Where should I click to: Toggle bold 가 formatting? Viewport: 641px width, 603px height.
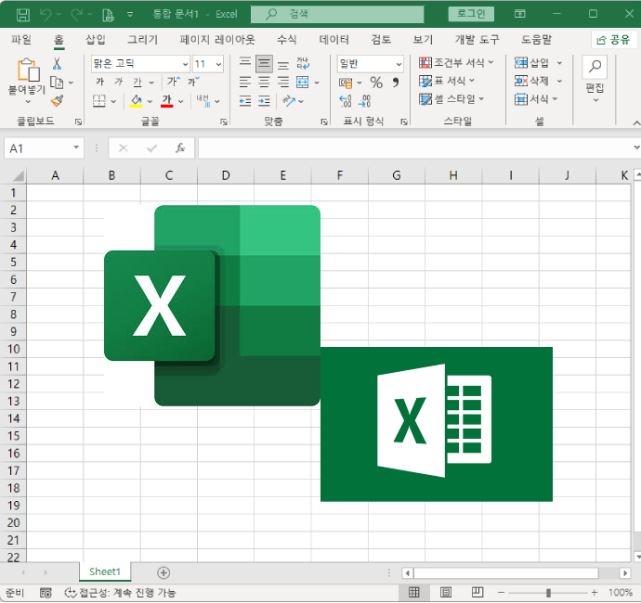pos(100,82)
